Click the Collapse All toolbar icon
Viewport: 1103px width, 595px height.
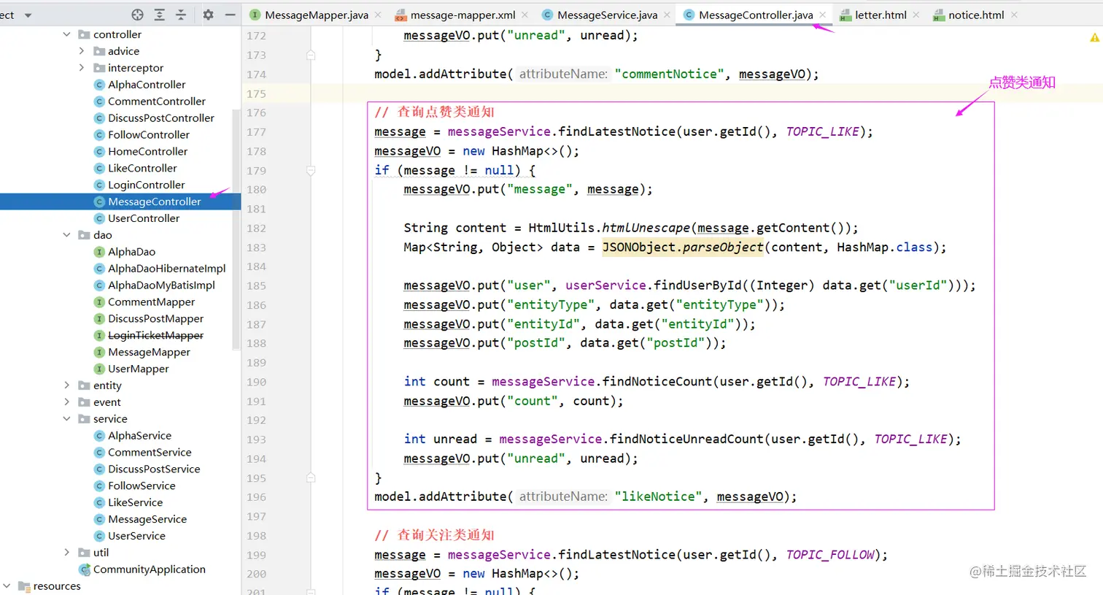pos(181,15)
